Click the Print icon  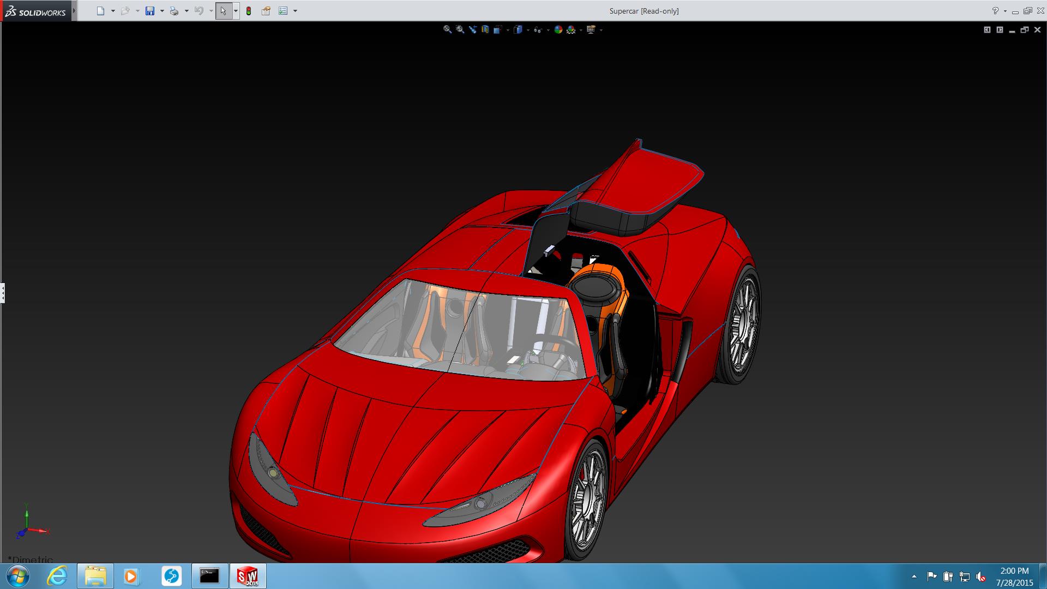[174, 11]
